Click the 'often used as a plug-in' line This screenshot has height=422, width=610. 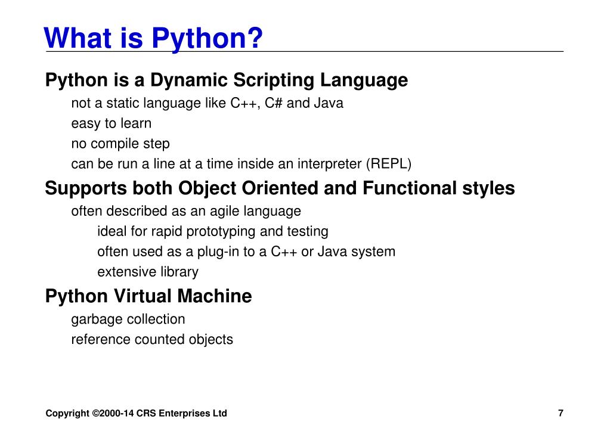246,252
